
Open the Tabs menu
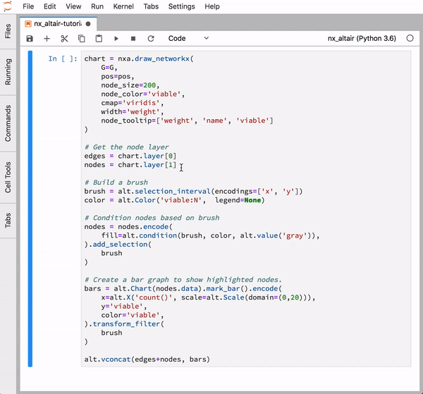click(151, 6)
